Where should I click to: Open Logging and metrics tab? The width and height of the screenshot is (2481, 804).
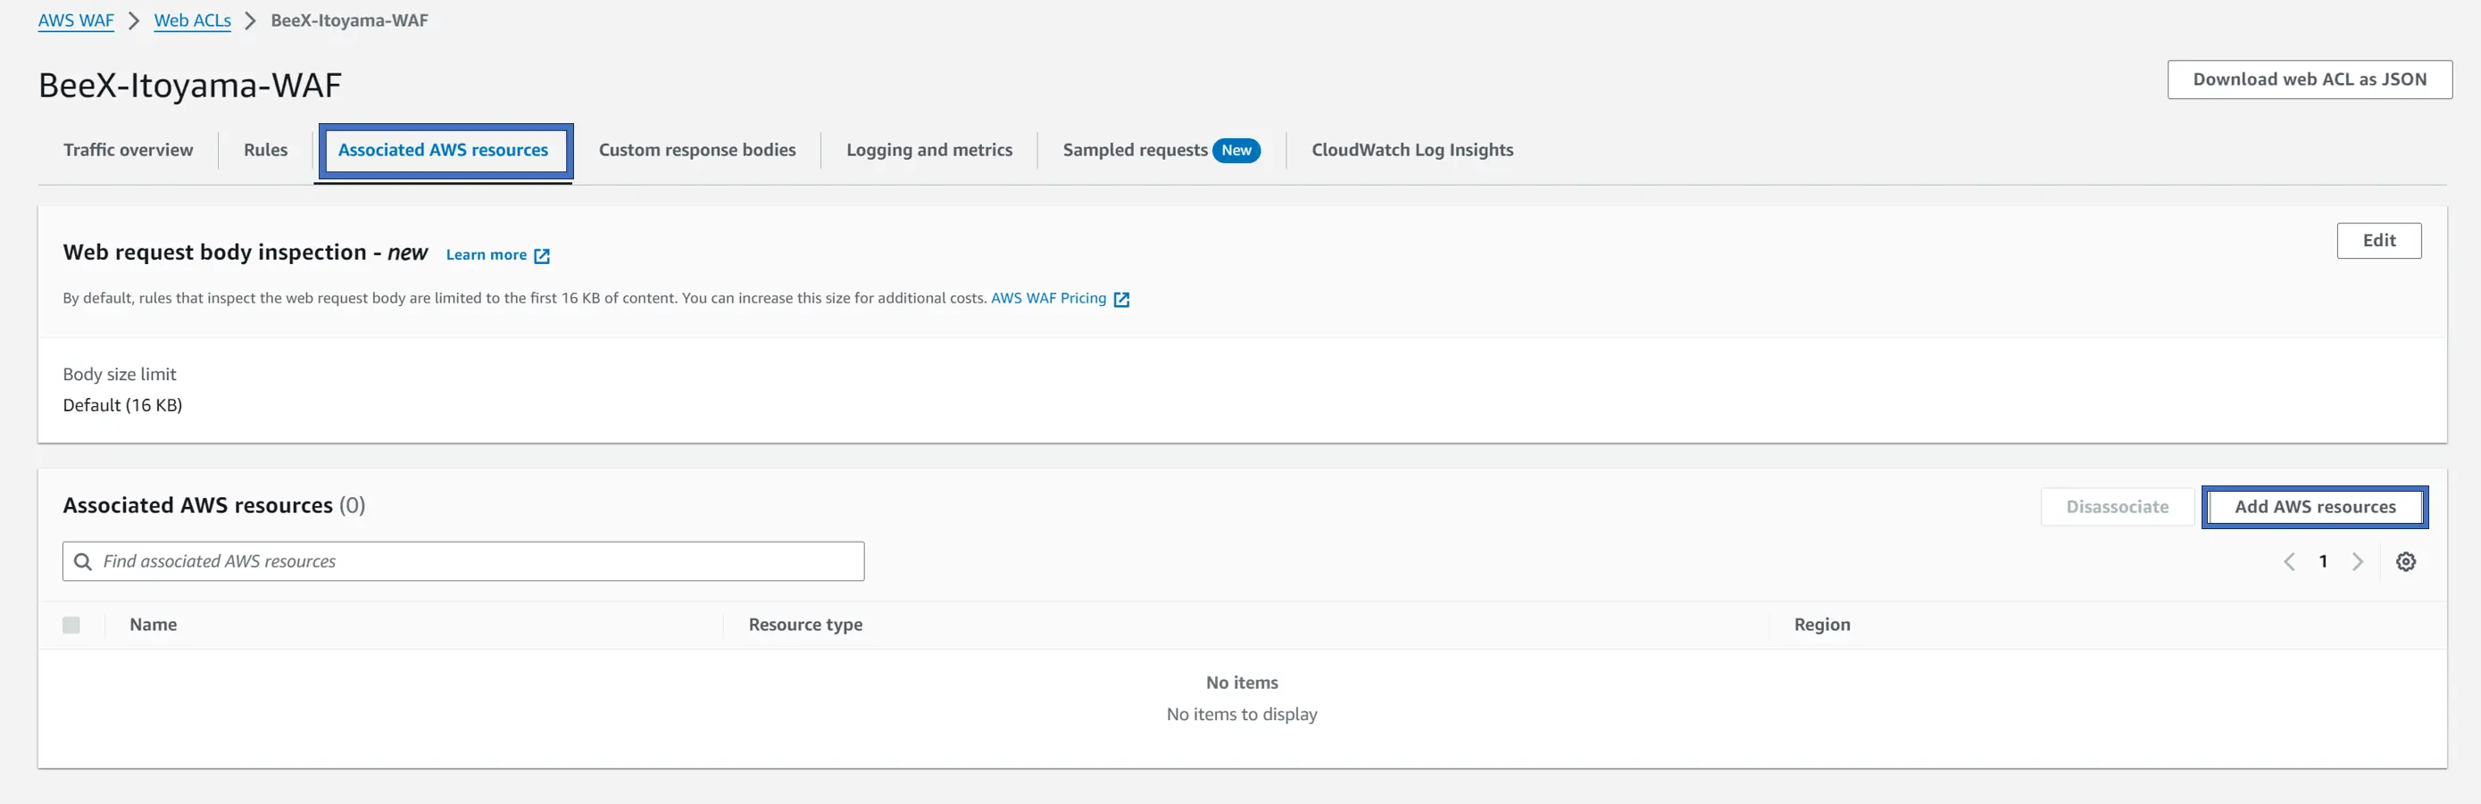(x=929, y=150)
